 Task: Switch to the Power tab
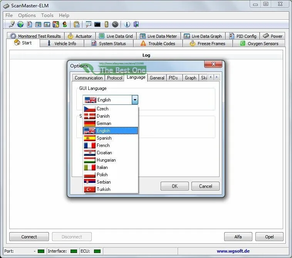tap(272, 36)
